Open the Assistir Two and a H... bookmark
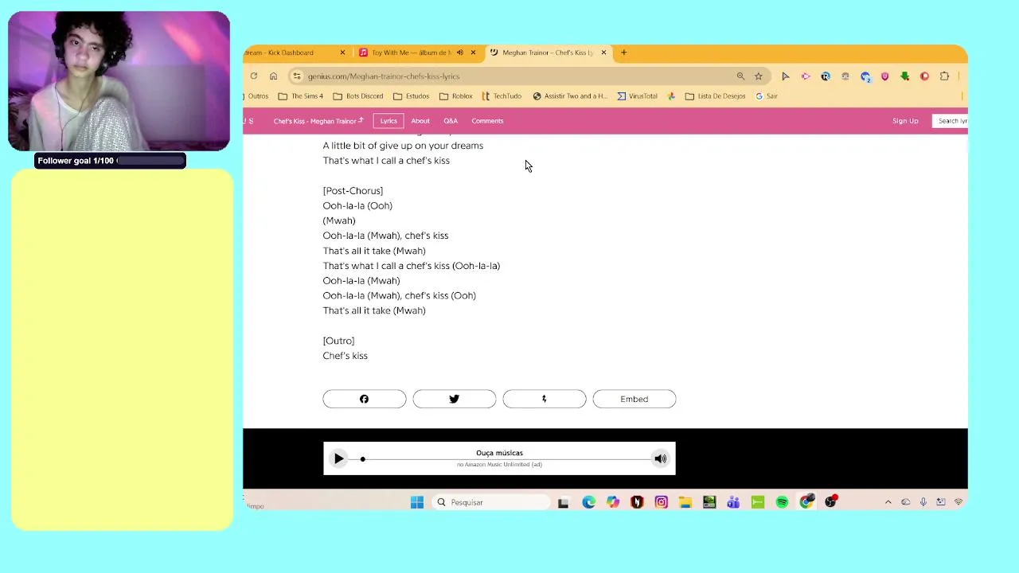The width and height of the screenshot is (1019, 573). [570, 96]
